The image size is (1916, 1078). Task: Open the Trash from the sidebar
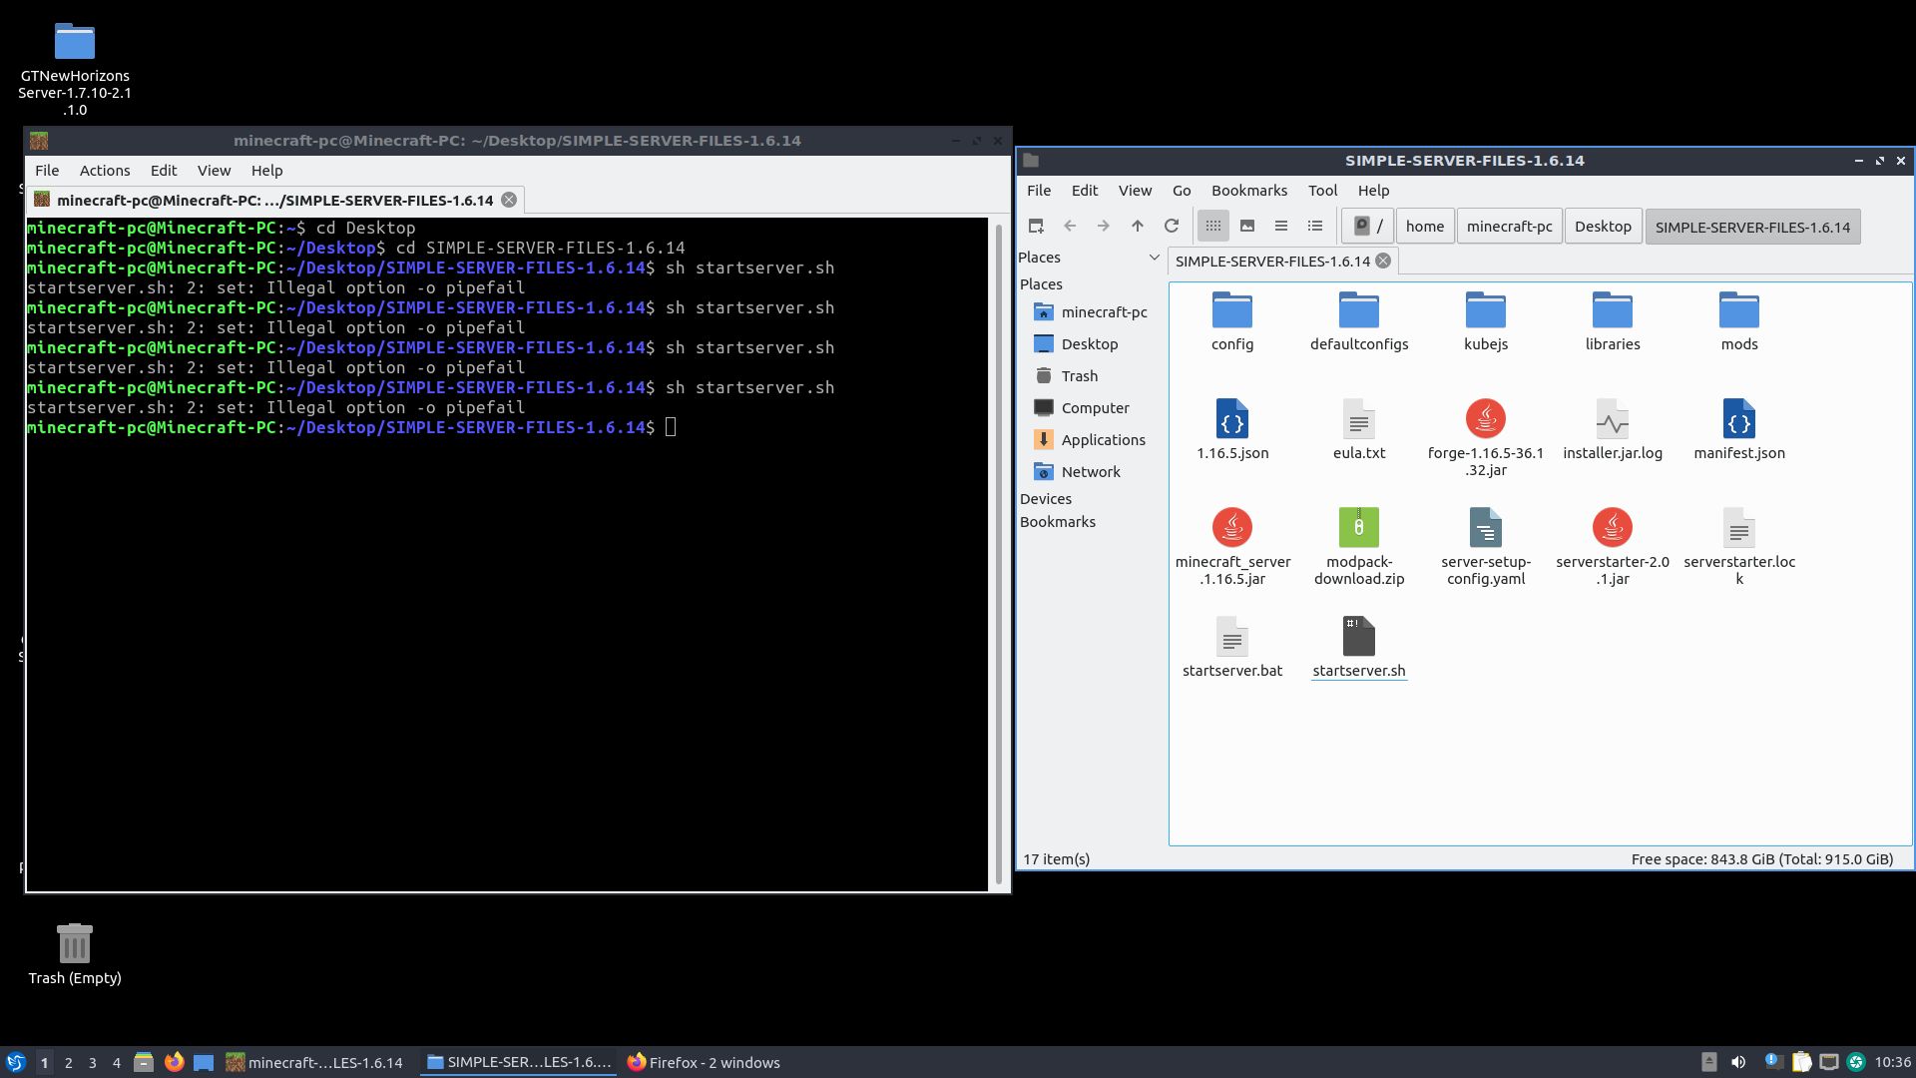click(x=1079, y=375)
